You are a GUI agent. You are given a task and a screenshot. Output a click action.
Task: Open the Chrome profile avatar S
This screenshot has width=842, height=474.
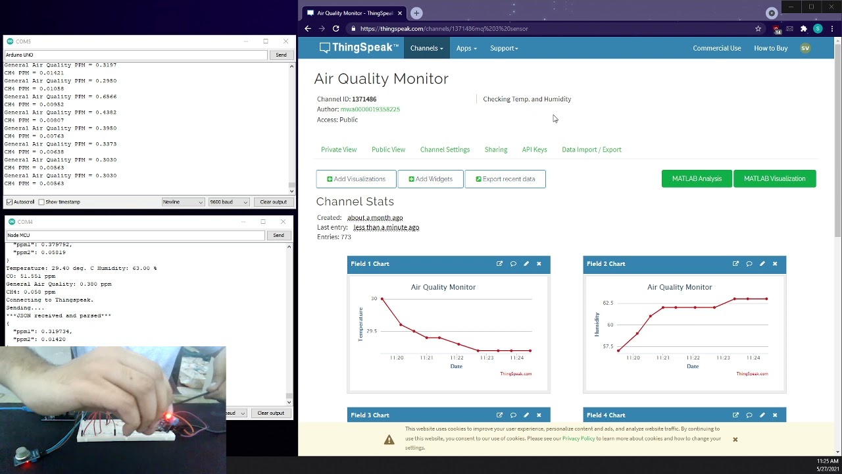tap(818, 29)
